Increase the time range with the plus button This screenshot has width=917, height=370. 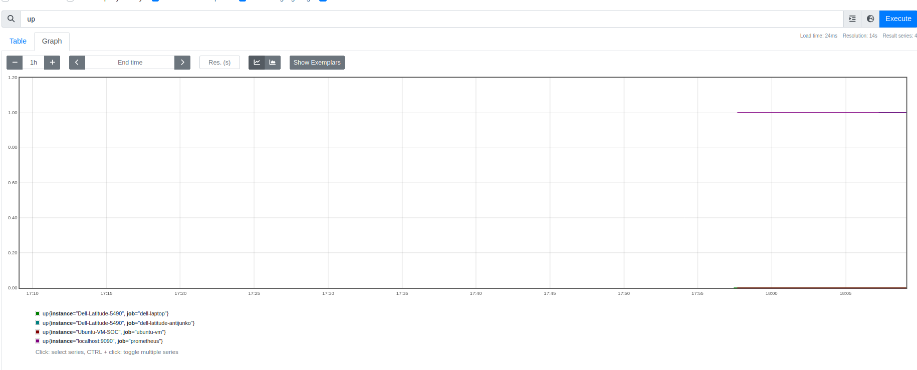point(52,63)
